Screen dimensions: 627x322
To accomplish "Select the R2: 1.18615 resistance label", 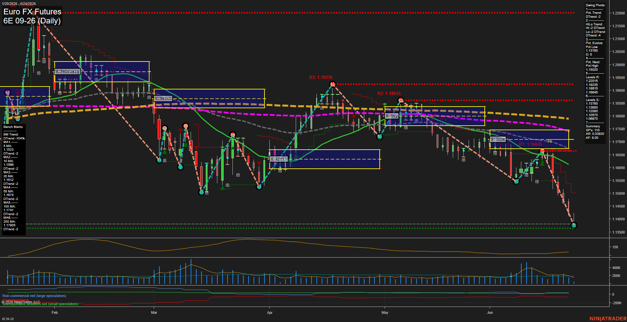I will click(389, 94).
